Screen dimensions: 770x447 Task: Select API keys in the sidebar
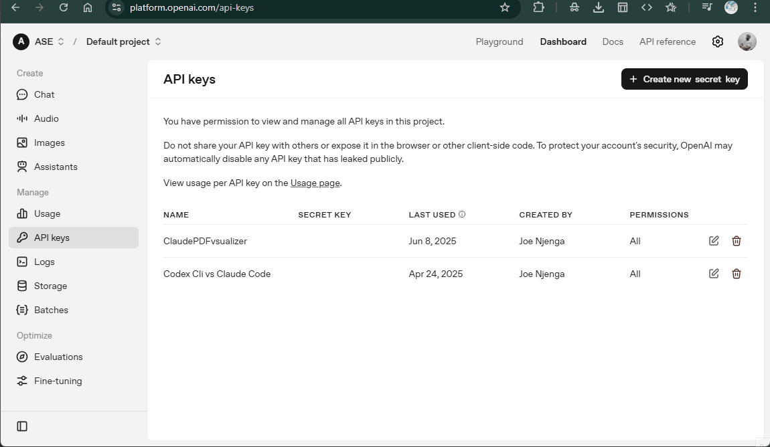tap(74, 238)
